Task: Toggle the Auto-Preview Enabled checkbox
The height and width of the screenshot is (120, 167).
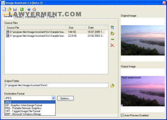Action: pos(122,115)
